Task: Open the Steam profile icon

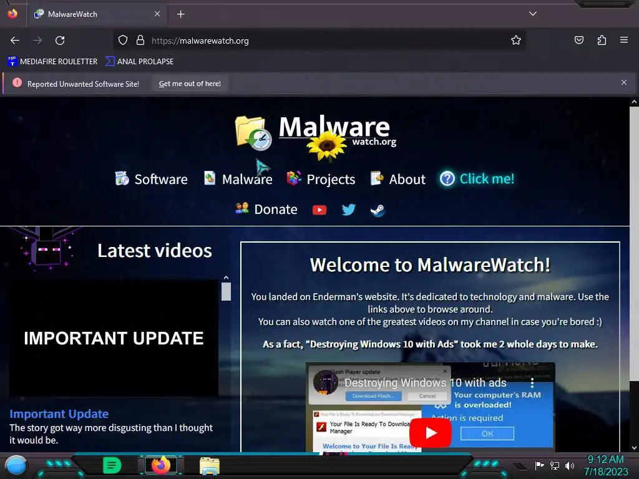Action: (x=378, y=210)
